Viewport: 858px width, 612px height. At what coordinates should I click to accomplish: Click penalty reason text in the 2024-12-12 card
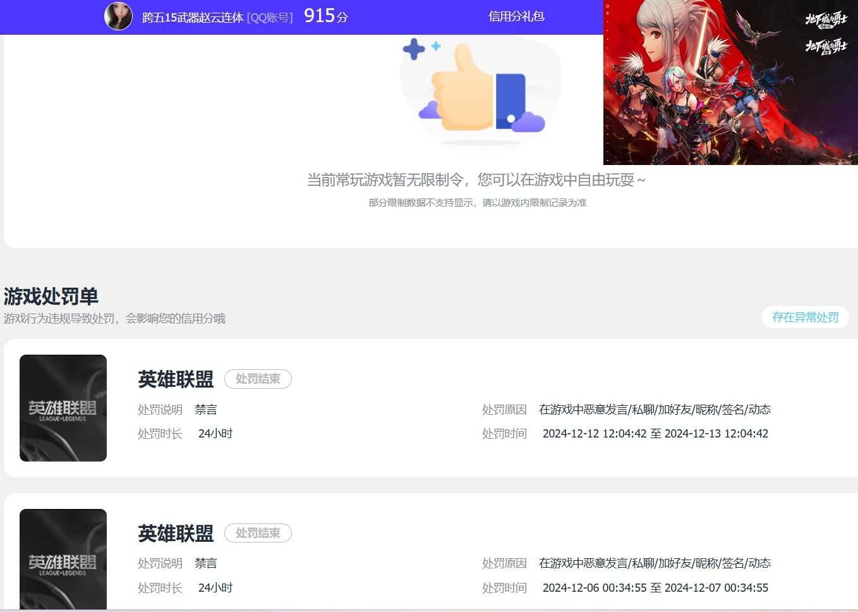(655, 410)
